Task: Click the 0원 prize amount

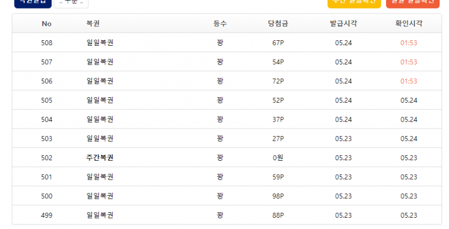Action: pyautogui.click(x=278, y=158)
